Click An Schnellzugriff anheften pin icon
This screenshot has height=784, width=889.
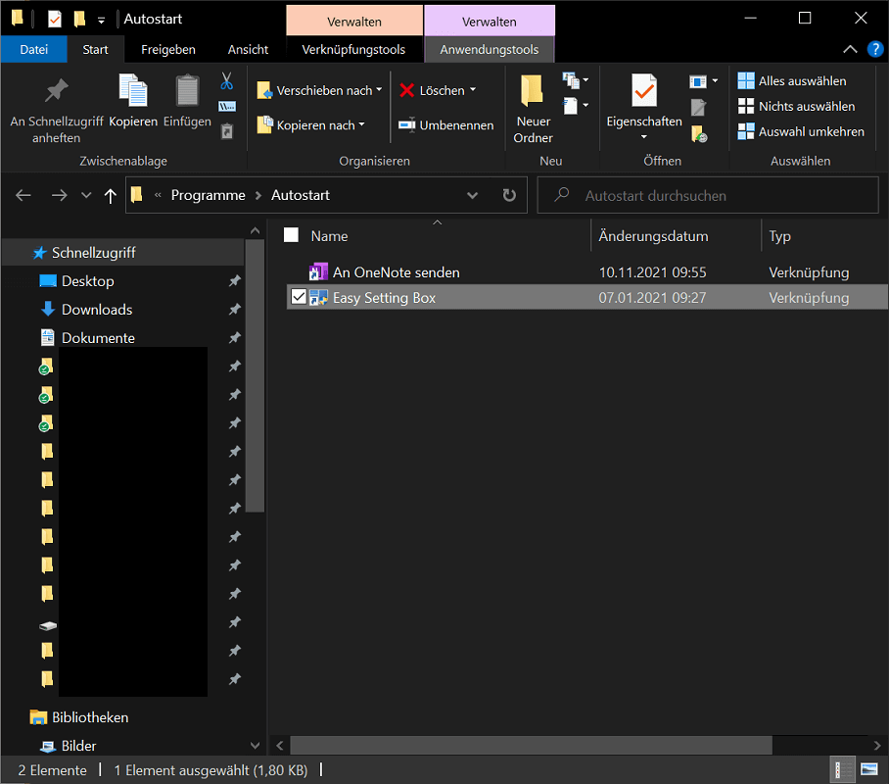click(57, 91)
